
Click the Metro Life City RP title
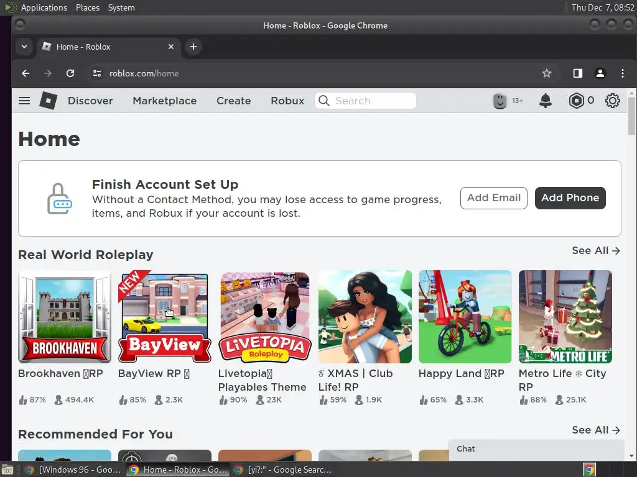[562, 380]
